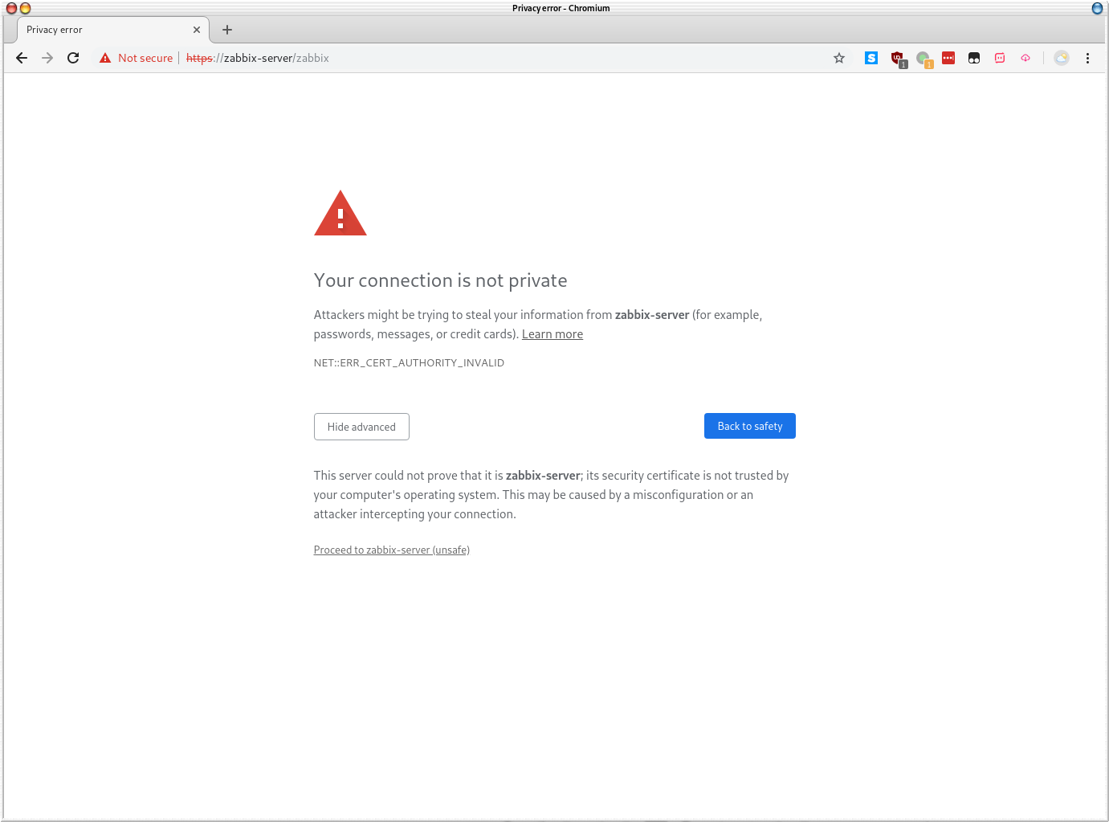The height and width of the screenshot is (822, 1109).
Task: Close the Privacy error tab
Action: [197, 30]
